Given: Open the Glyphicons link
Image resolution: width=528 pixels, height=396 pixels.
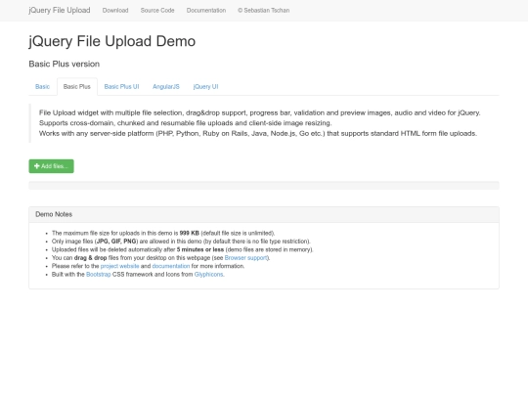Looking at the screenshot, I should 209,274.
